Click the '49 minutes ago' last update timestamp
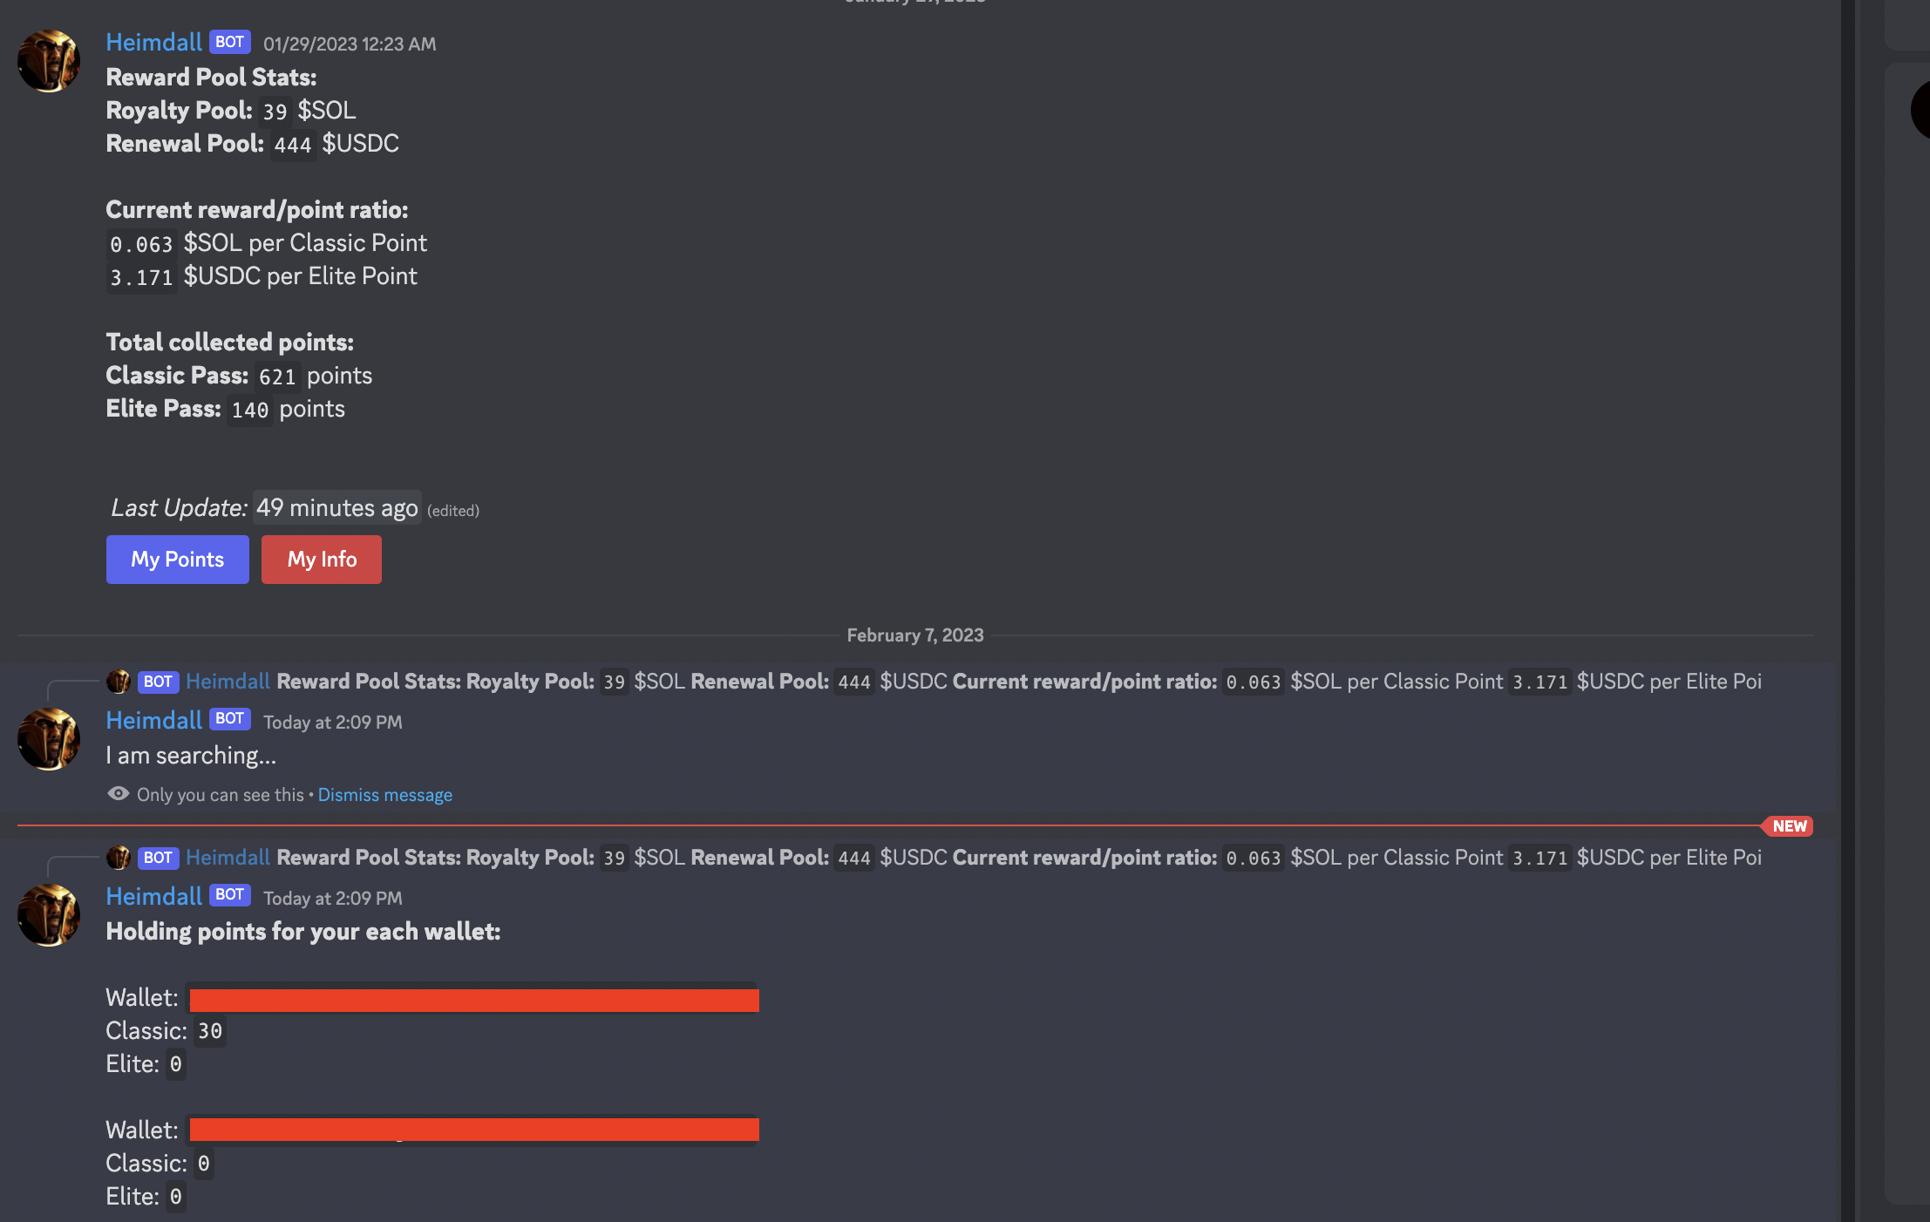This screenshot has height=1222, width=1930. click(x=336, y=508)
